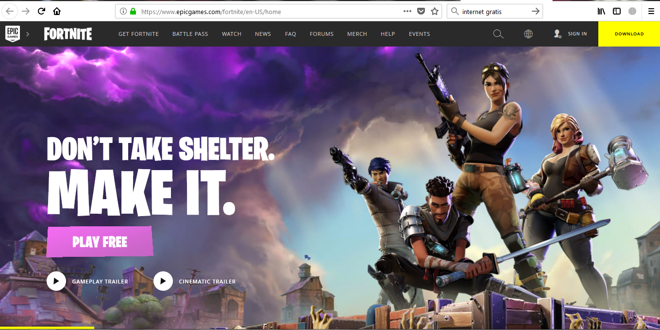660x330 pixels.
Task: Click the Cinematic Trailer text link
Action: (x=207, y=282)
